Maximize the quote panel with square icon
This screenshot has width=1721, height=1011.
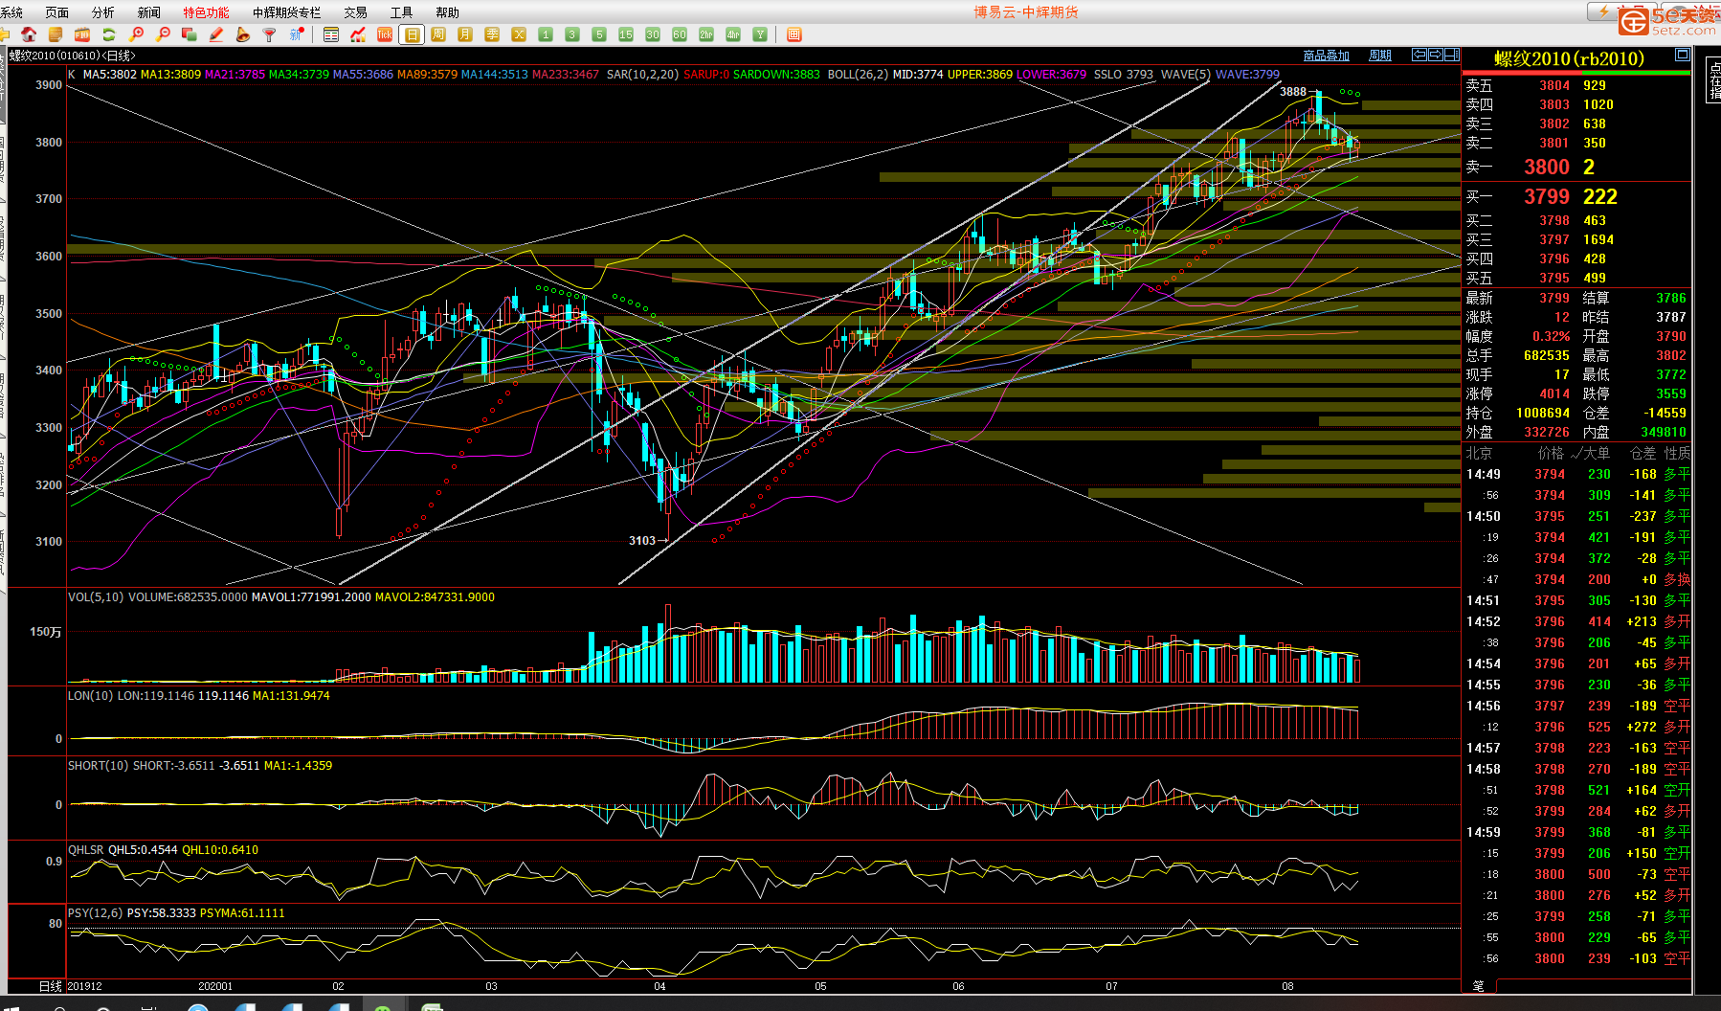(x=1683, y=56)
